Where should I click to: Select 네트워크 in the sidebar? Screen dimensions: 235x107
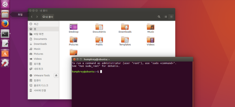[43, 69]
